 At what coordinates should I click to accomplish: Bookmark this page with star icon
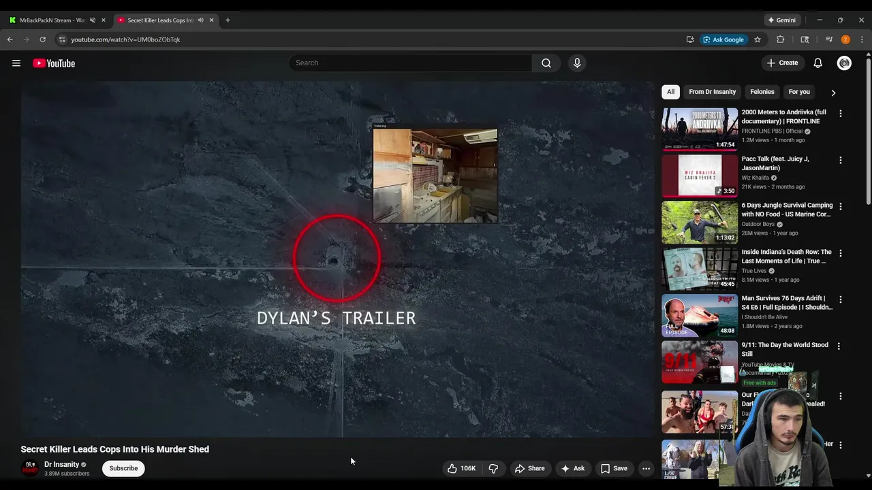[757, 39]
